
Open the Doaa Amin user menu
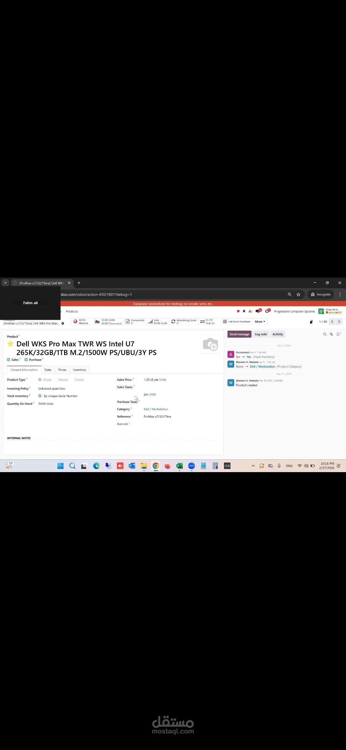(x=330, y=311)
